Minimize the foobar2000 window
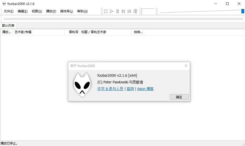The image size is (245, 146). pyautogui.click(x=216, y=4)
